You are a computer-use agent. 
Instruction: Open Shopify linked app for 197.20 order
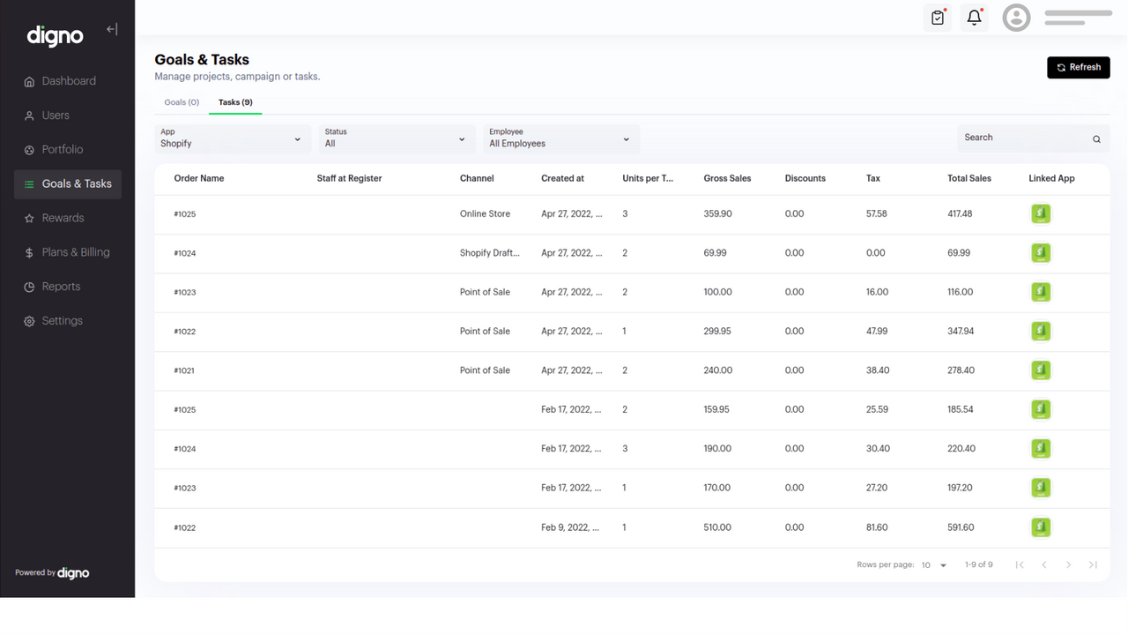pos(1041,488)
